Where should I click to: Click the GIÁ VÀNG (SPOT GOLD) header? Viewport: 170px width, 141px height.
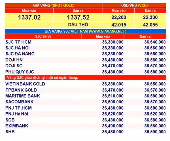tap(54, 5)
